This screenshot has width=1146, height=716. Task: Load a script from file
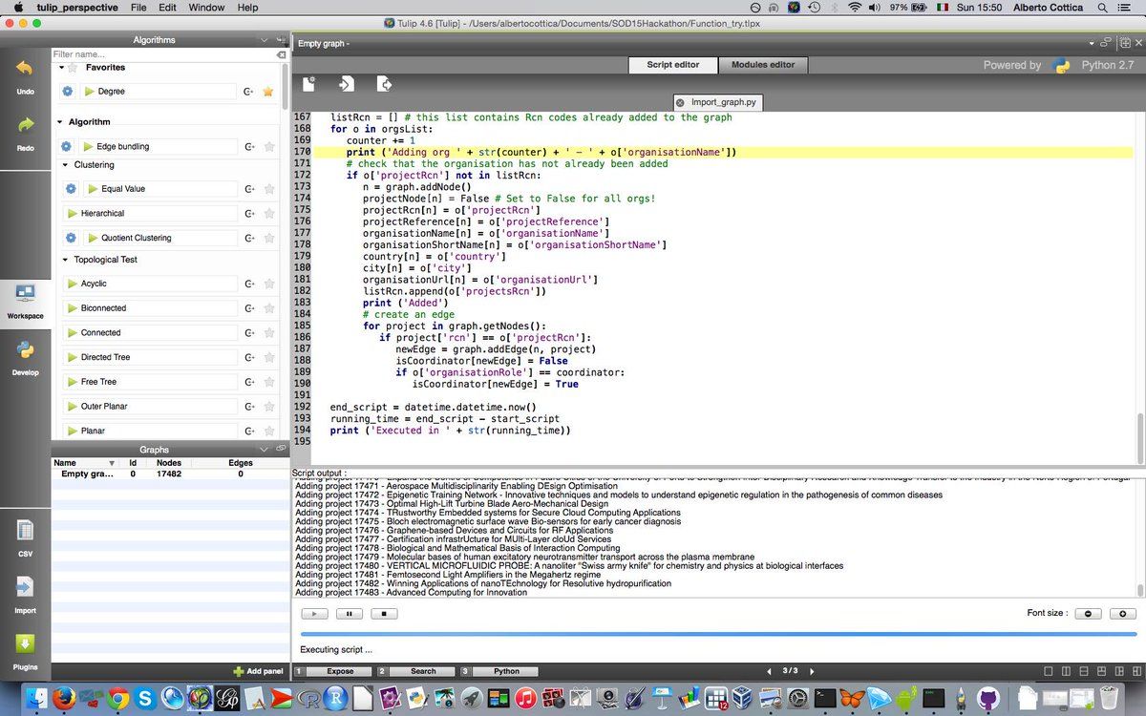click(x=346, y=84)
